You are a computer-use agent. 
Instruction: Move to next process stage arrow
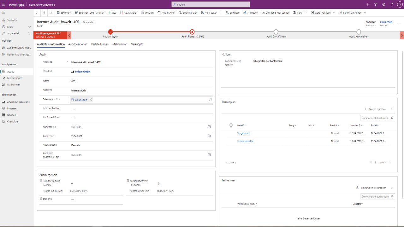pyautogui.click(x=402, y=35)
